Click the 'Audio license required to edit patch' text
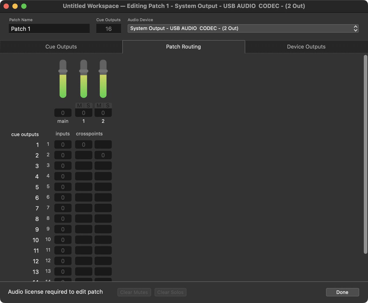The height and width of the screenshot is (303, 368). coord(56,292)
